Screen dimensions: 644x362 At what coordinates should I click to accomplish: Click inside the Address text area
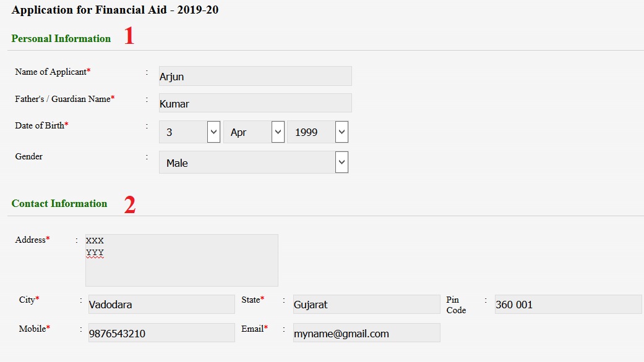[x=181, y=260]
